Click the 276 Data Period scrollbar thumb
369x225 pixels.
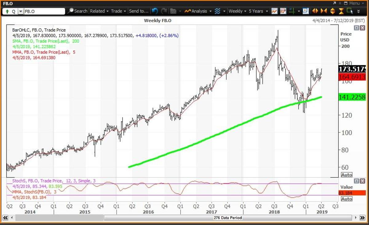click(228, 218)
